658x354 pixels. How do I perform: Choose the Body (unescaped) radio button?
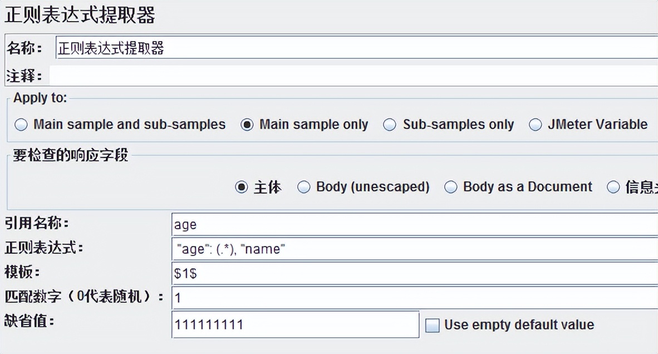[x=304, y=187]
